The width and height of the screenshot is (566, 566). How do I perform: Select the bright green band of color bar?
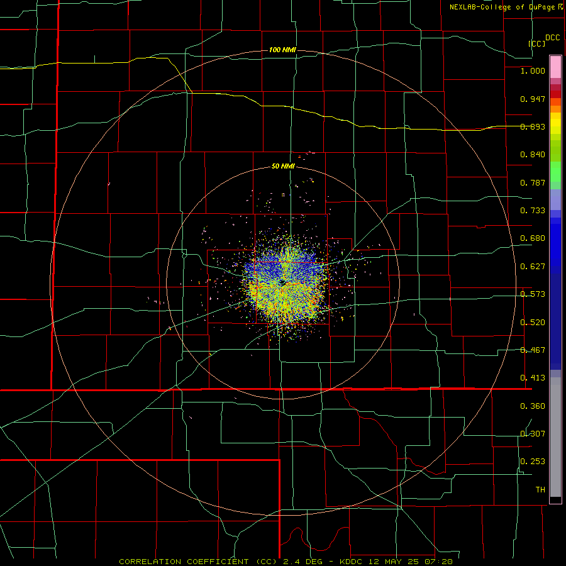(x=555, y=172)
